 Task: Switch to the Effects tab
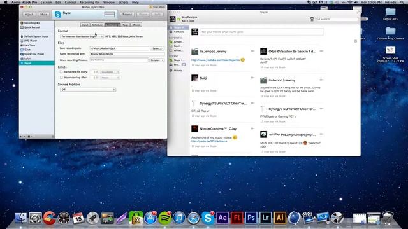pyautogui.click(x=136, y=25)
